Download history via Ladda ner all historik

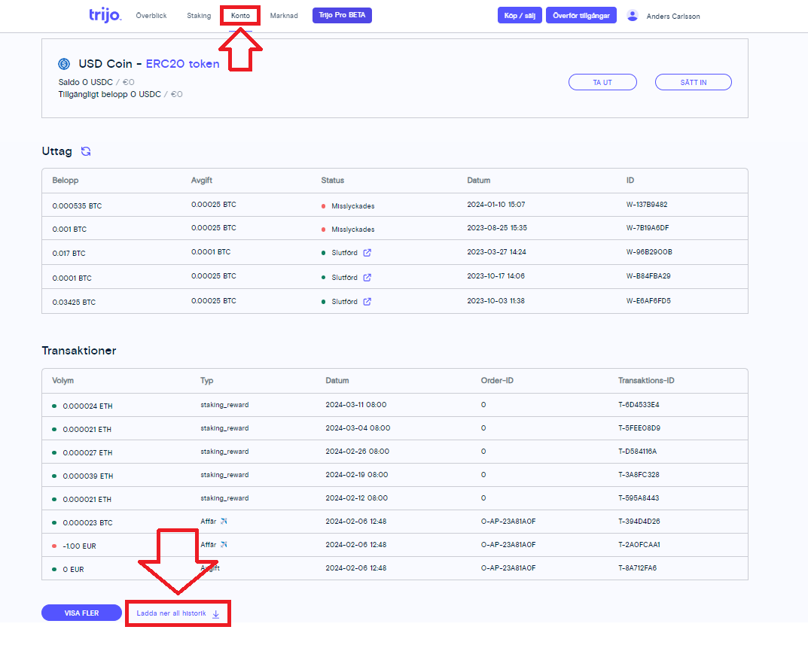coord(178,613)
